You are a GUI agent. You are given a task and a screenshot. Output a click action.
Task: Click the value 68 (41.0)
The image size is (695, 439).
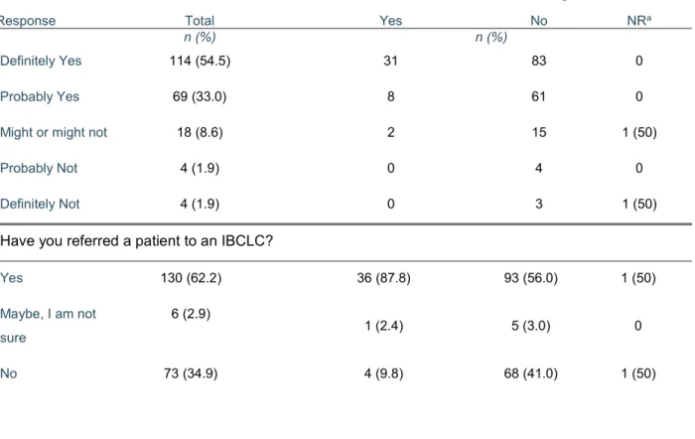tap(530, 373)
